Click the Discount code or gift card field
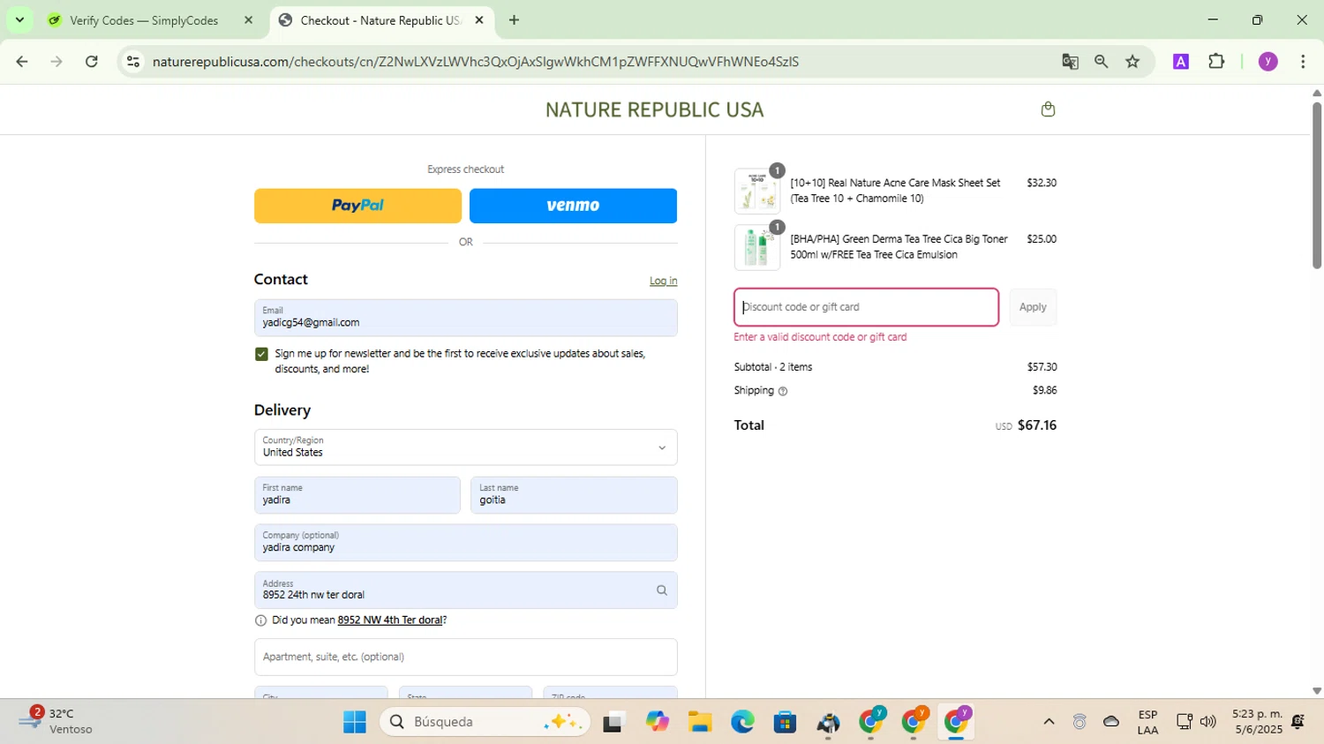This screenshot has width=1324, height=744. coord(866,307)
